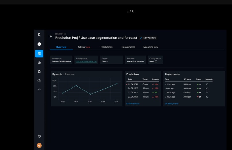Click the green 8% down-trend indicator

point(155,93)
